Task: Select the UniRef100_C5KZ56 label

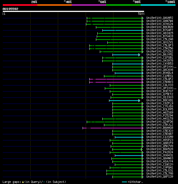Action: [x=160, y=48]
